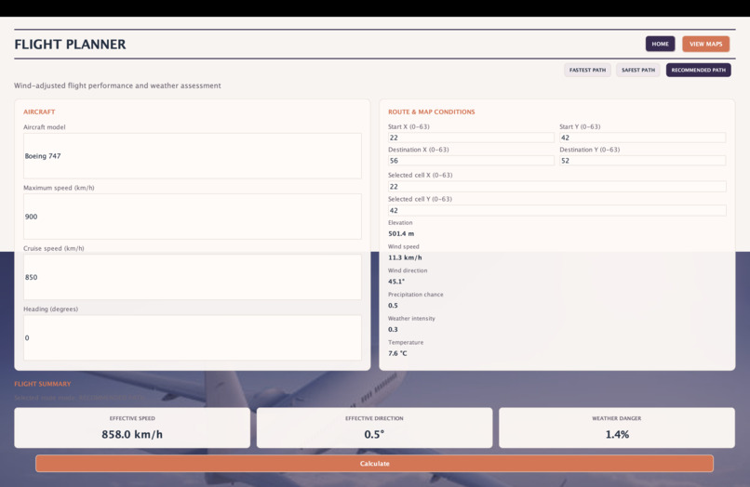
Task: Click the HOME button
Action: click(x=660, y=44)
